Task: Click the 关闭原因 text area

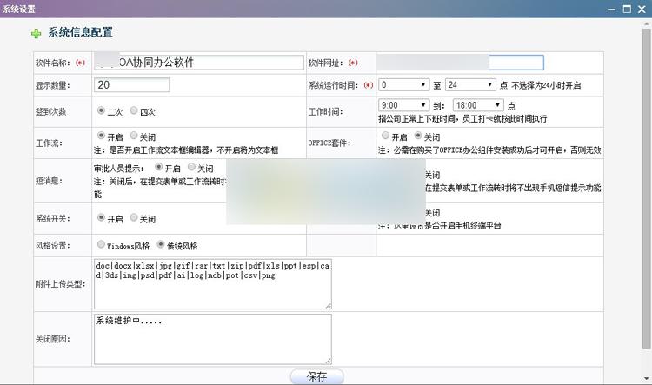Action: [x=213, y=338]
